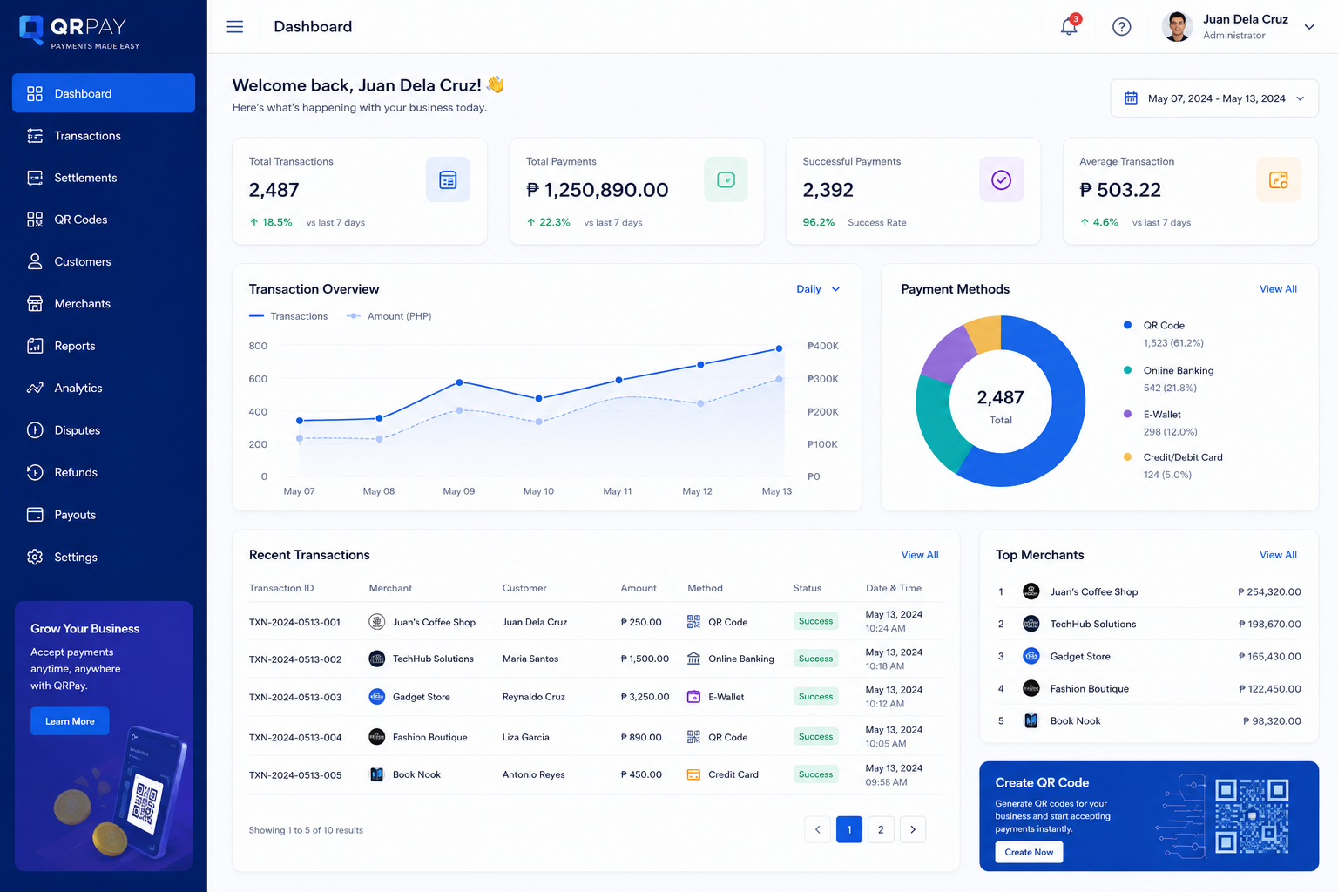Click E-Wallet icon in transactions table
1338x892 pixels.
click(693, 697)
